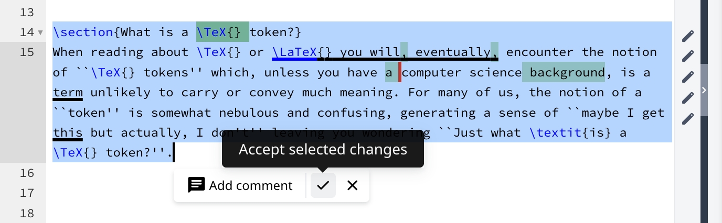Screen dimensions: 722x223
Task: Click the fourth pencil icon from top
Action: point(687,98)
